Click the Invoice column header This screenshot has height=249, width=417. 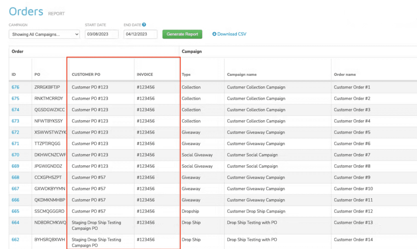(145, 75)
